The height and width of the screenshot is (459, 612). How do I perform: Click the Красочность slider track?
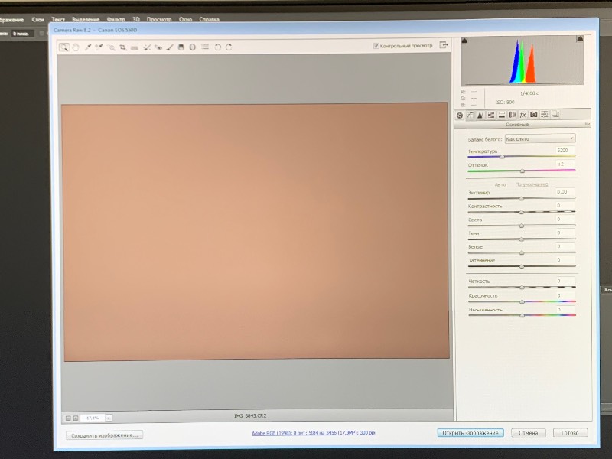(522, 301)
